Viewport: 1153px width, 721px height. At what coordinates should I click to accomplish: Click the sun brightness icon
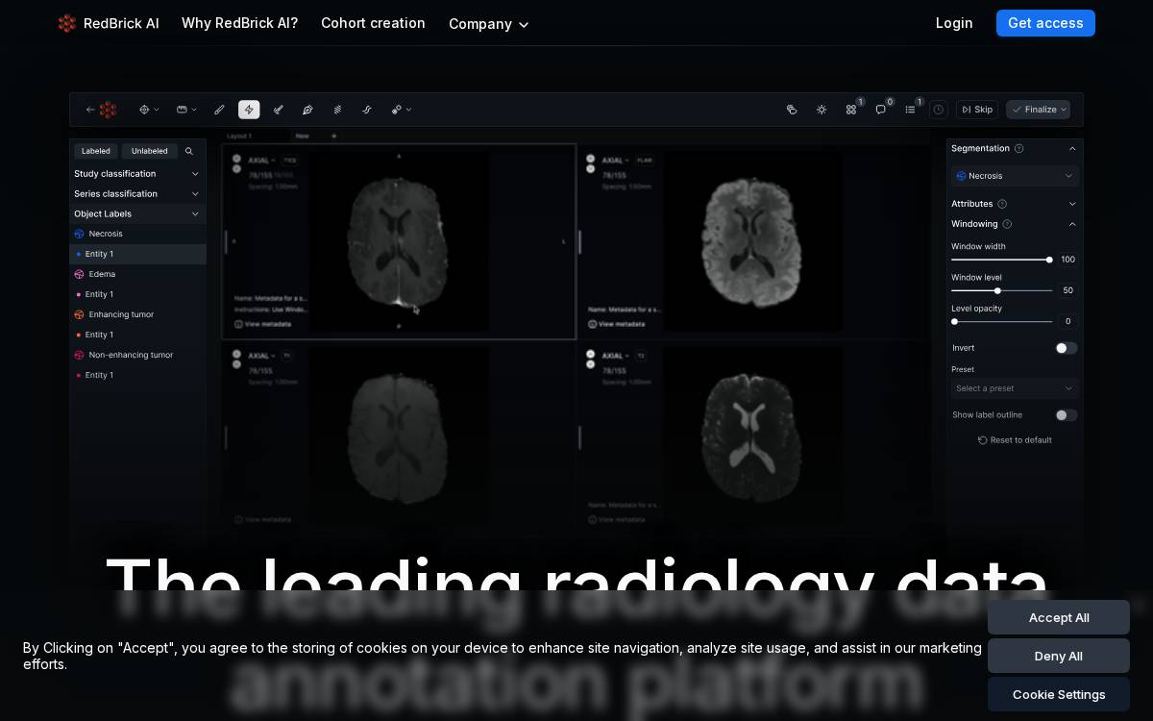822,110
